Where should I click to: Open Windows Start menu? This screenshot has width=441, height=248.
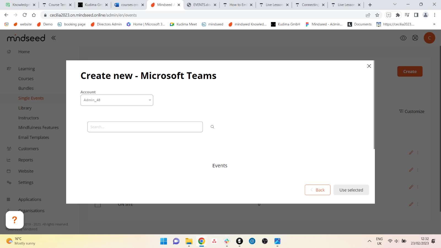163,241
